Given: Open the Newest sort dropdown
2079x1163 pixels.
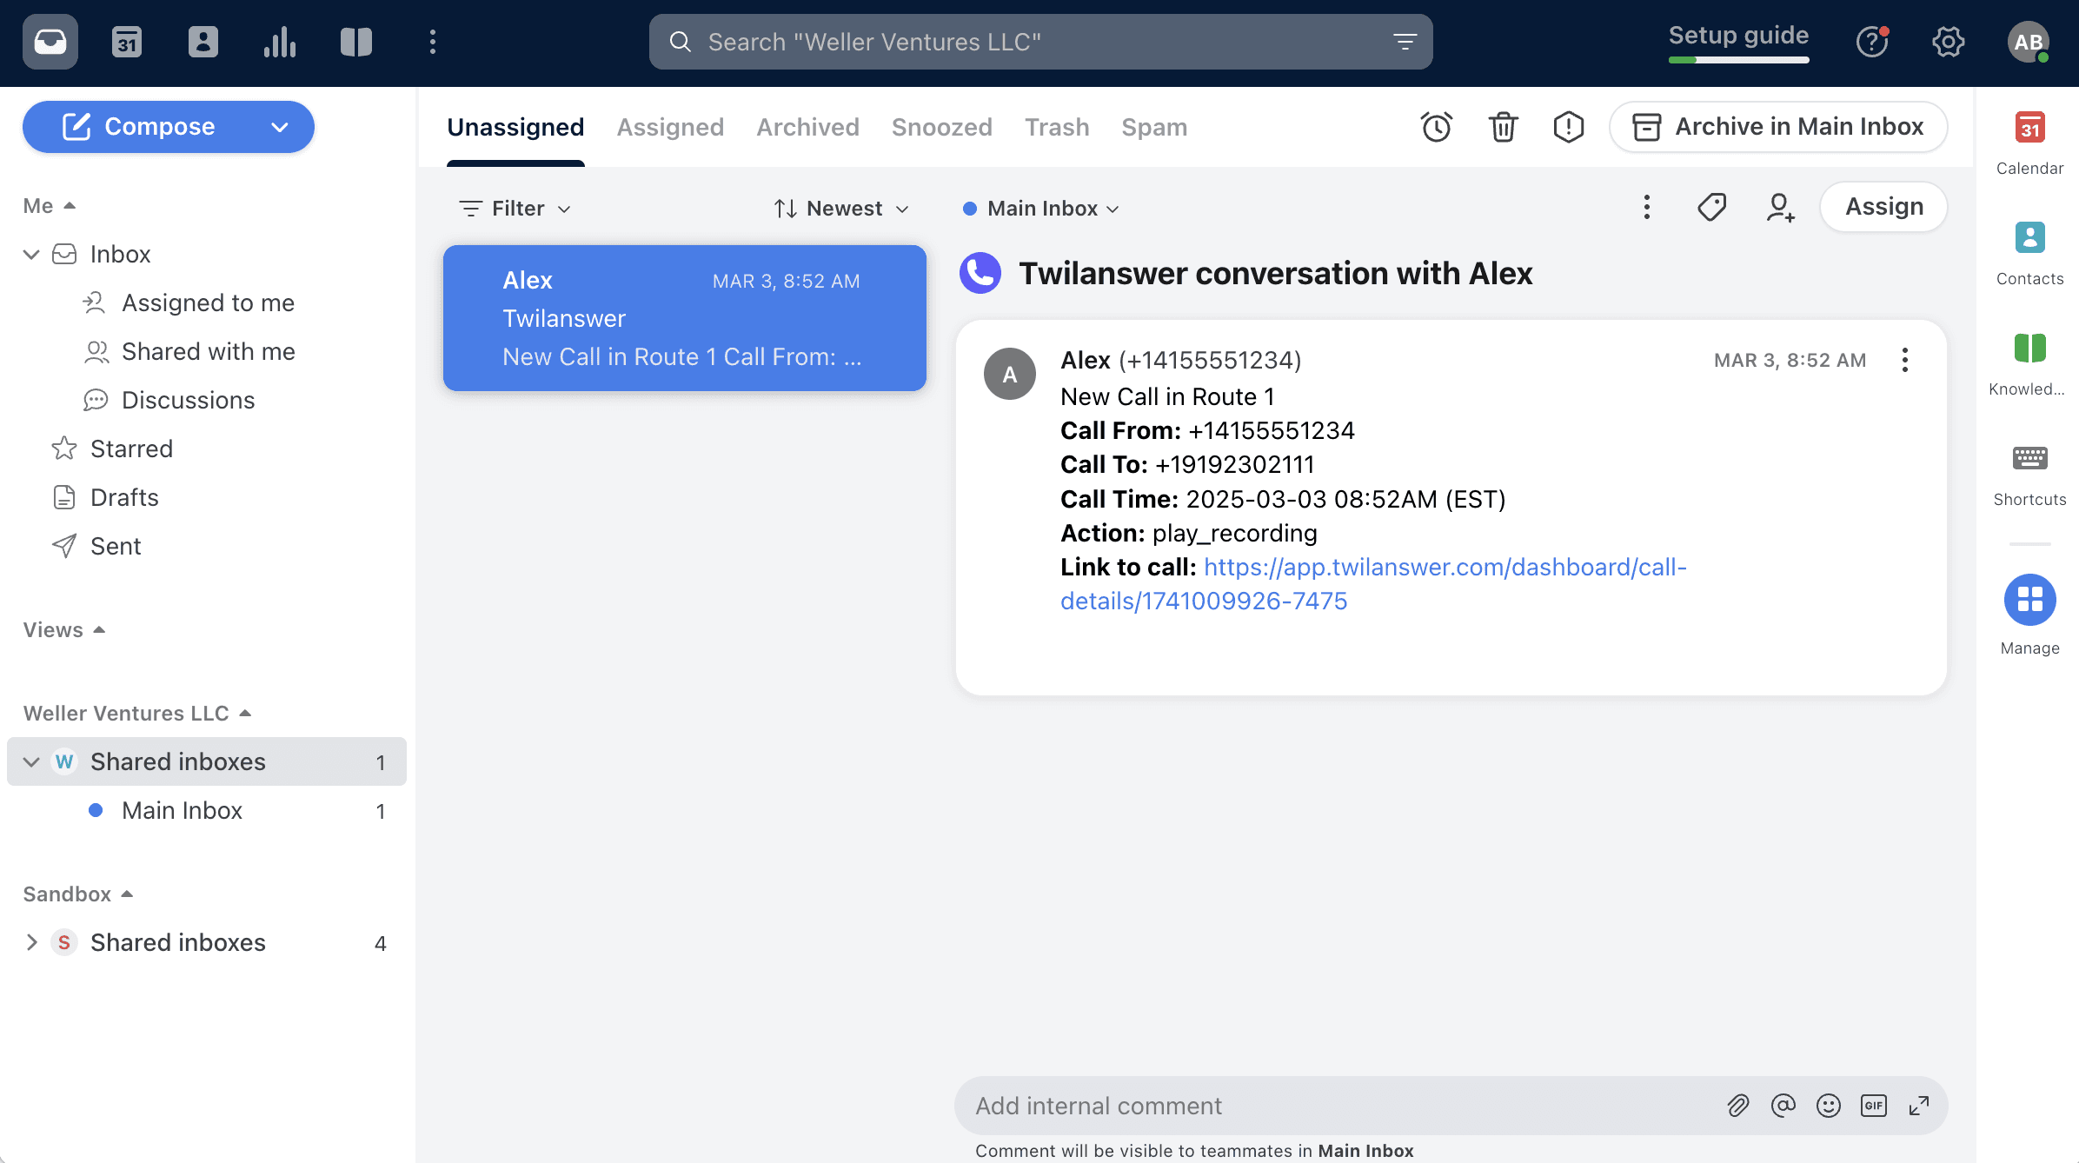Looking at the screenshot, I should 841,209.
